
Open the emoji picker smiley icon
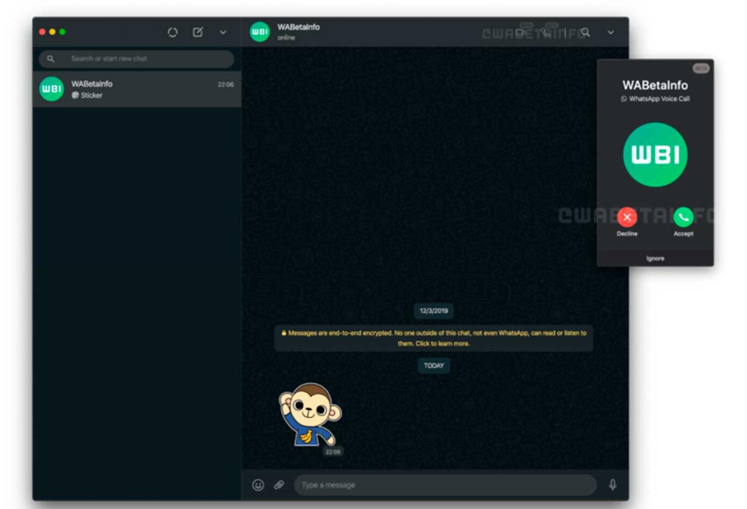point(258,485)
